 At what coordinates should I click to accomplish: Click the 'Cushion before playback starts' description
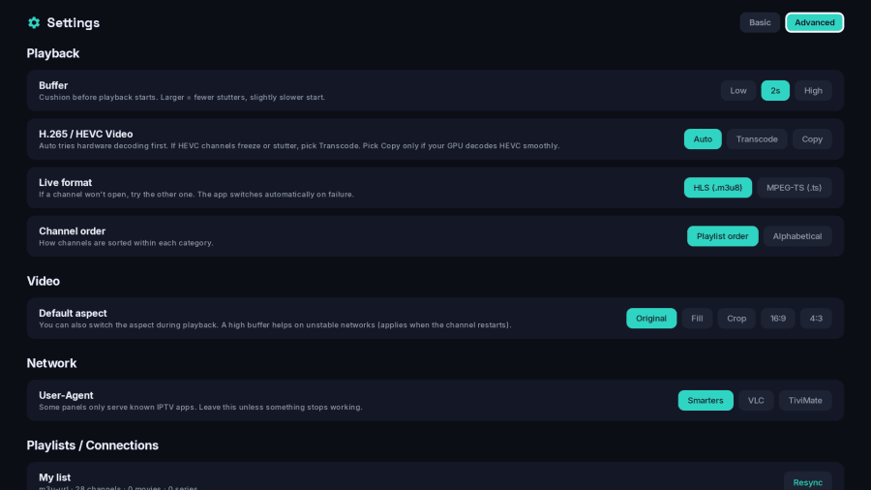tap(182, 97)
